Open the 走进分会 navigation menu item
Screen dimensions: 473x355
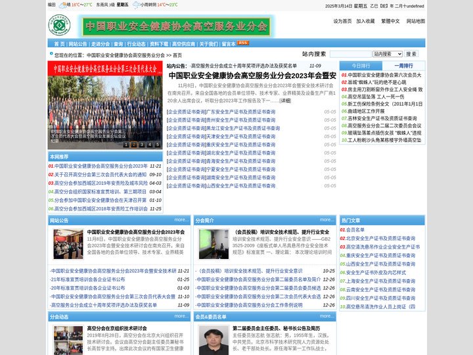101,44
